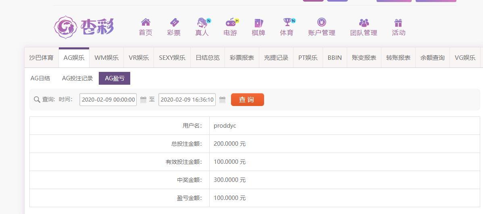Click the orange 查询 search button
This screenshot has height=214, width=483.
click(x=248, y=100)
